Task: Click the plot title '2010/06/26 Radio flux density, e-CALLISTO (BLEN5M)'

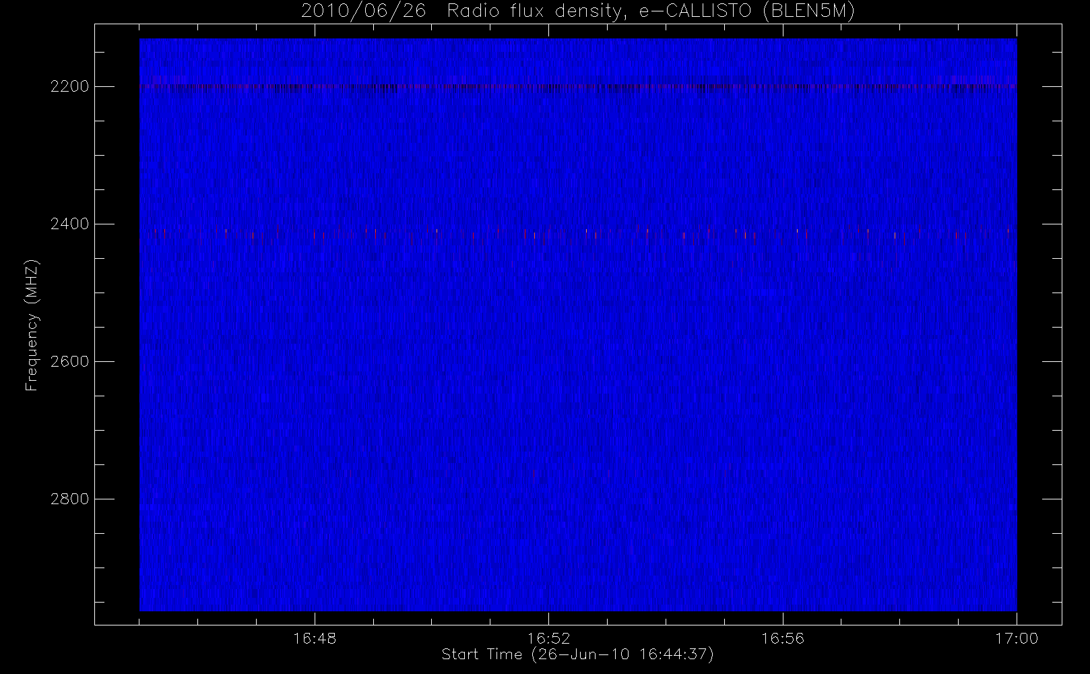Action: click(578, 11)
